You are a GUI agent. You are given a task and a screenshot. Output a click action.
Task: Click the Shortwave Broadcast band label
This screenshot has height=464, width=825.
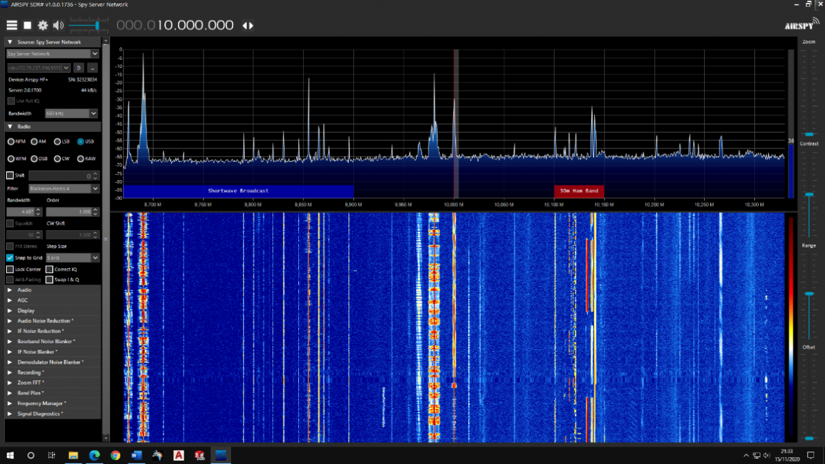point(238,190)
